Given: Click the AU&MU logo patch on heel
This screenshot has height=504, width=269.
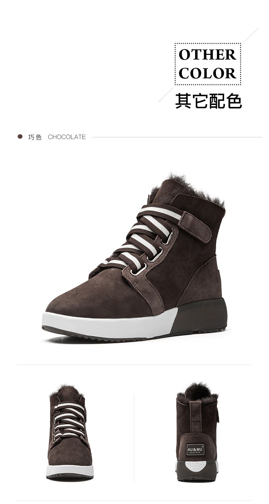Looking at the screenshot, I should pyautogui.click(x=196, y=449).
